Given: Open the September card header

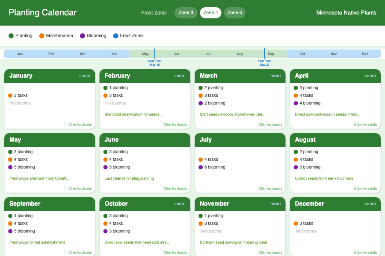Looking at the screenshot, I should (x=50, y=204).
